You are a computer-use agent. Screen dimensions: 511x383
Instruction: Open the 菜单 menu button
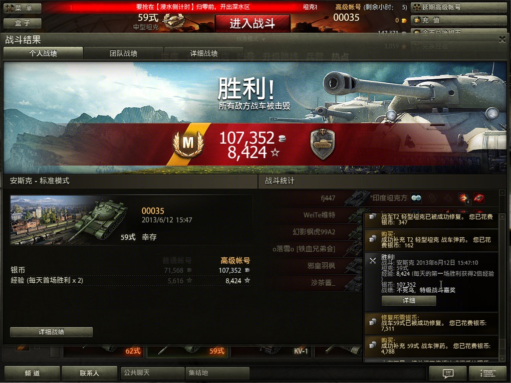tap(22, 8)
